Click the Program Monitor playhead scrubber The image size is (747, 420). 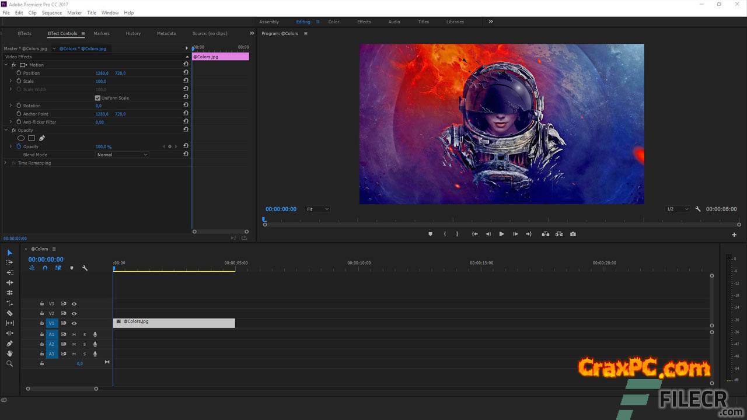coord(264,220)
